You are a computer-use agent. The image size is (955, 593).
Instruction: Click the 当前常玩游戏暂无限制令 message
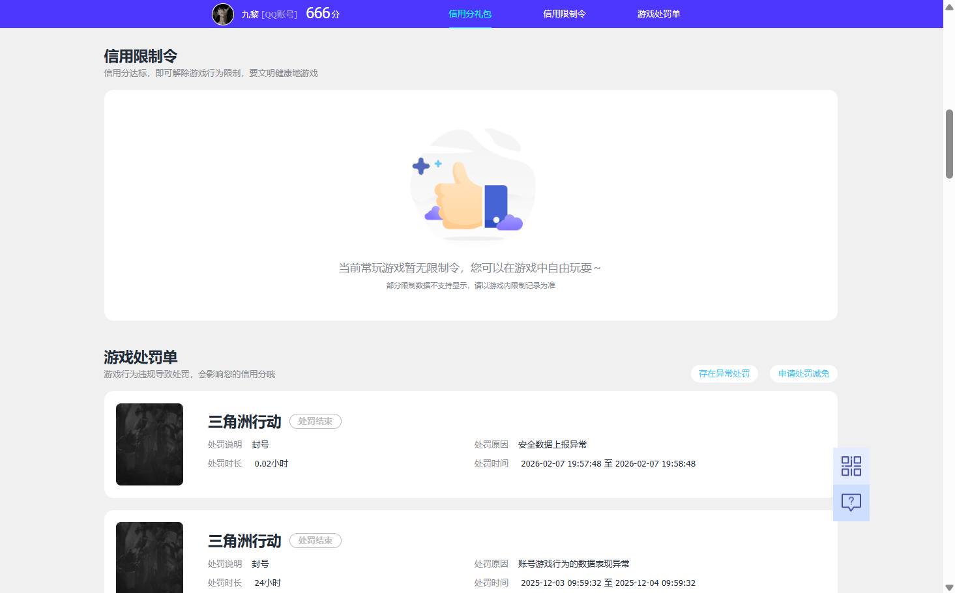pyautogui.click(x=470, y=268)
